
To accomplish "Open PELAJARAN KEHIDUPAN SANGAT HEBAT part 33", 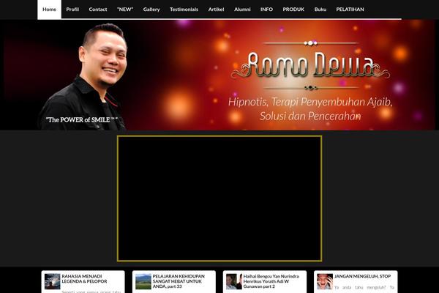I will [179, 281].
